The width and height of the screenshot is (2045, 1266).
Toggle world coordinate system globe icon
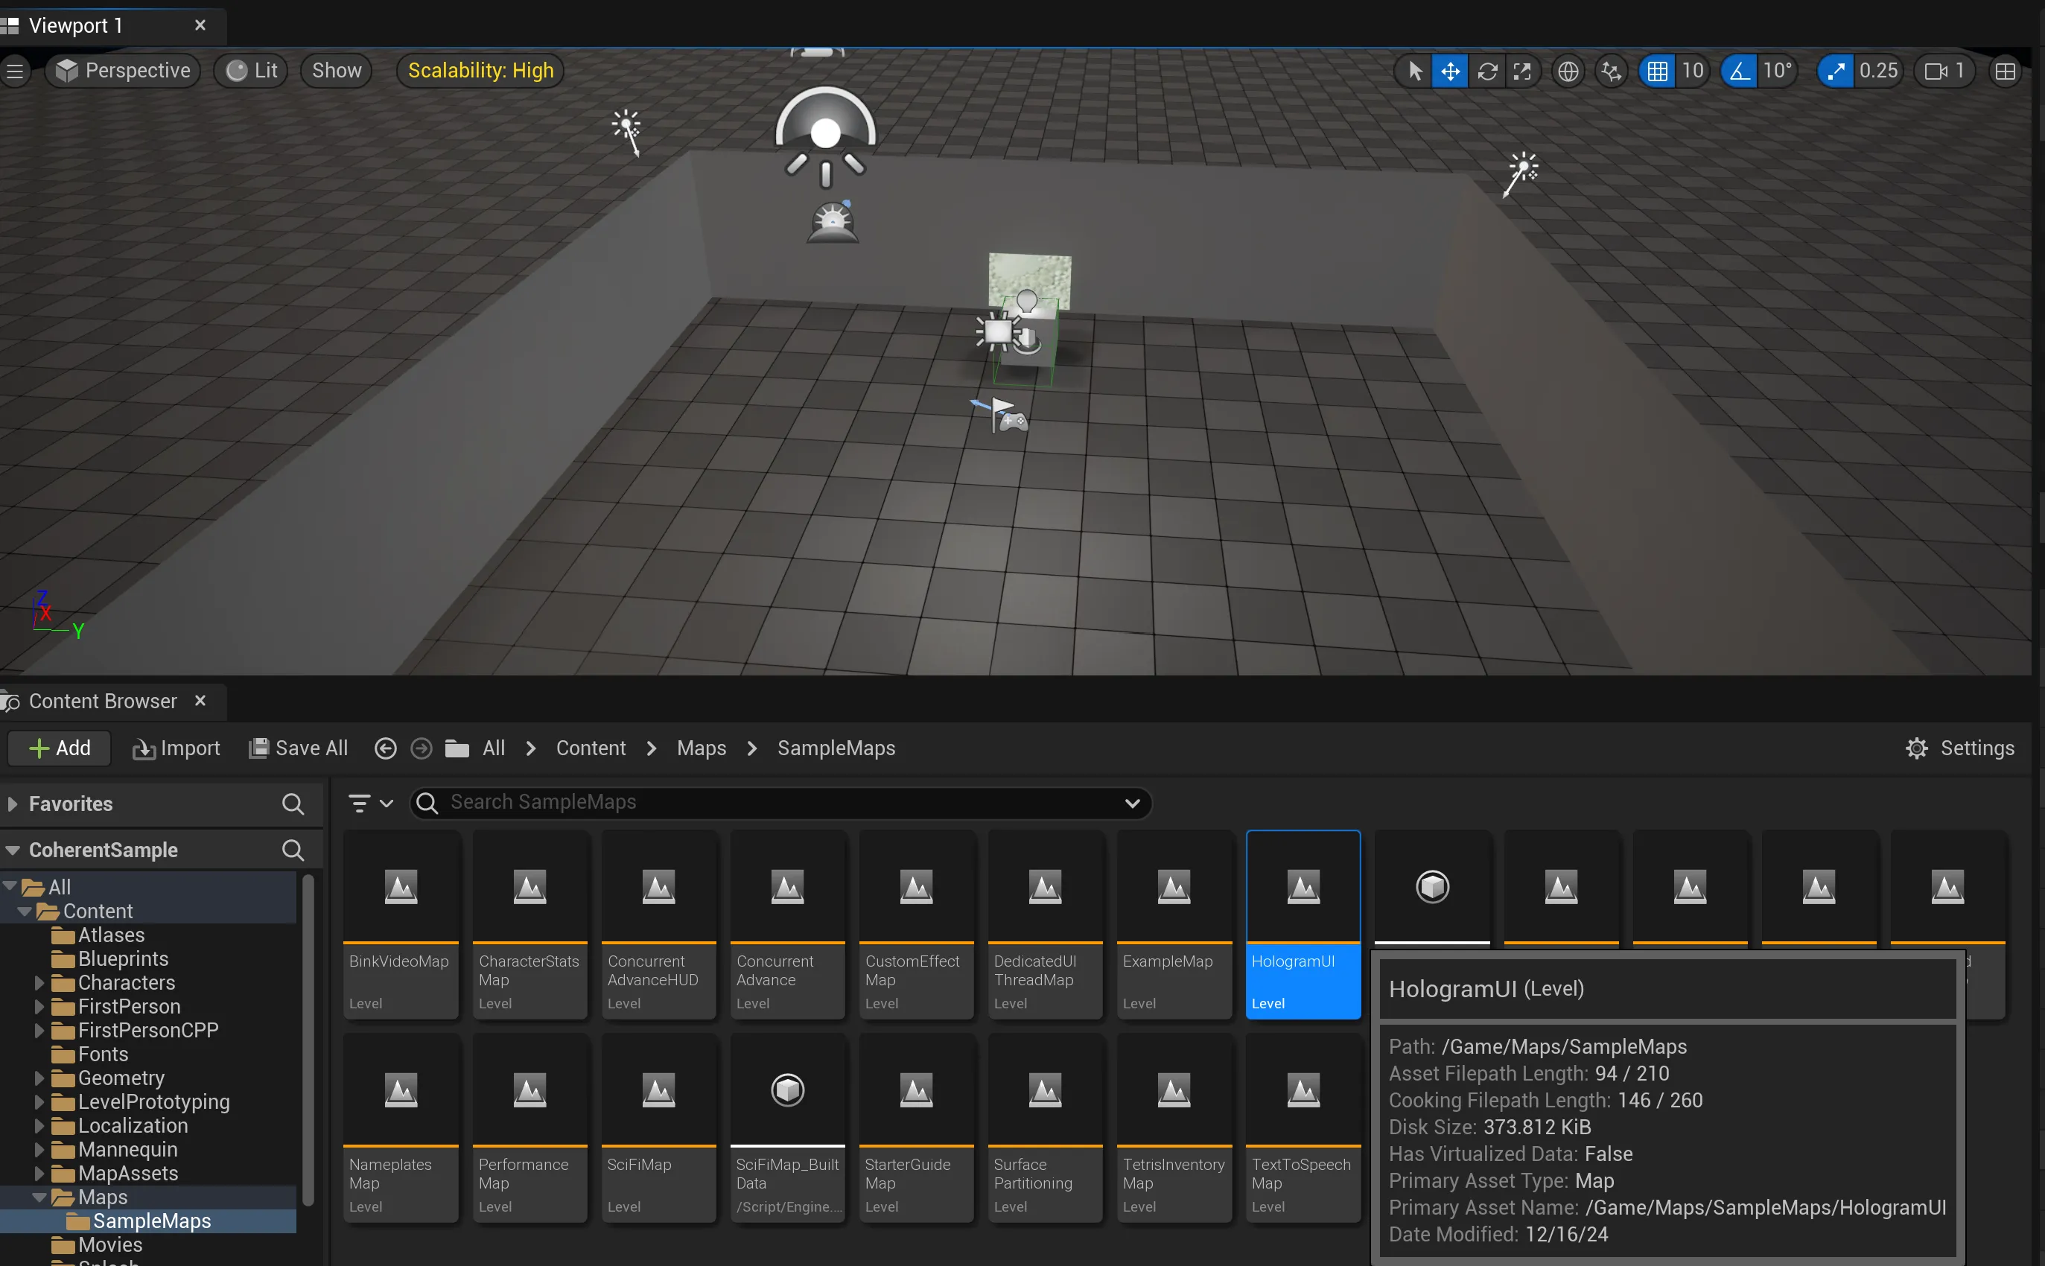click(x=1568, y=71)
